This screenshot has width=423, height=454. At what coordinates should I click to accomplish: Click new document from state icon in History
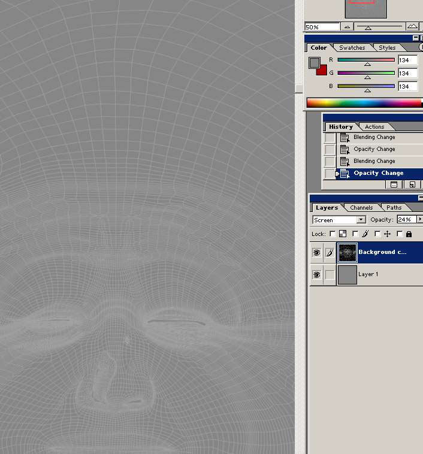click(x=394, y=185)
